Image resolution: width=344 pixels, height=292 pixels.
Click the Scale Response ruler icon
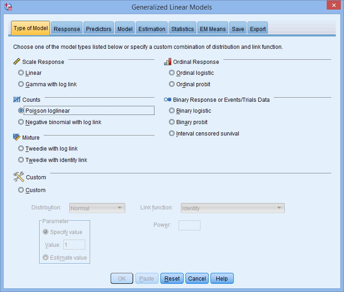17,62
